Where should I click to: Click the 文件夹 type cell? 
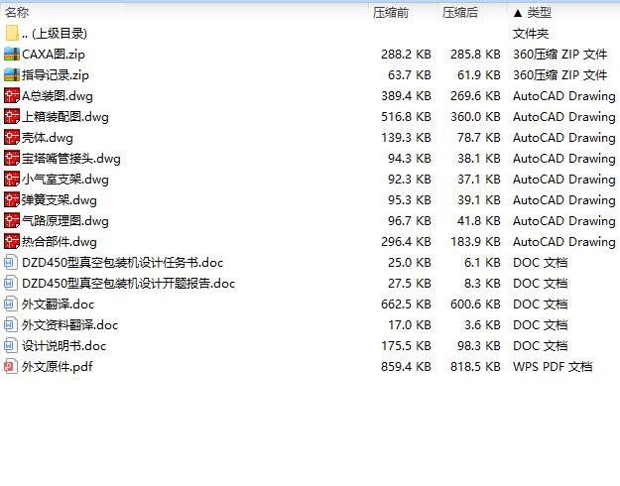[x=531, y=34]
